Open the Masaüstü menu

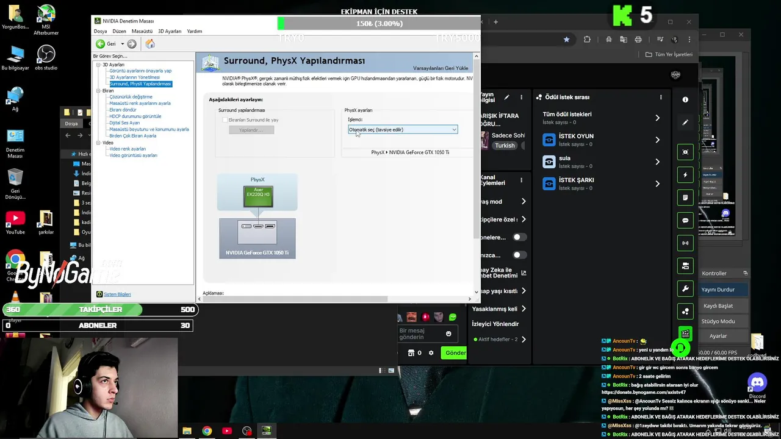pyautogui.click(x=142, y=31)
